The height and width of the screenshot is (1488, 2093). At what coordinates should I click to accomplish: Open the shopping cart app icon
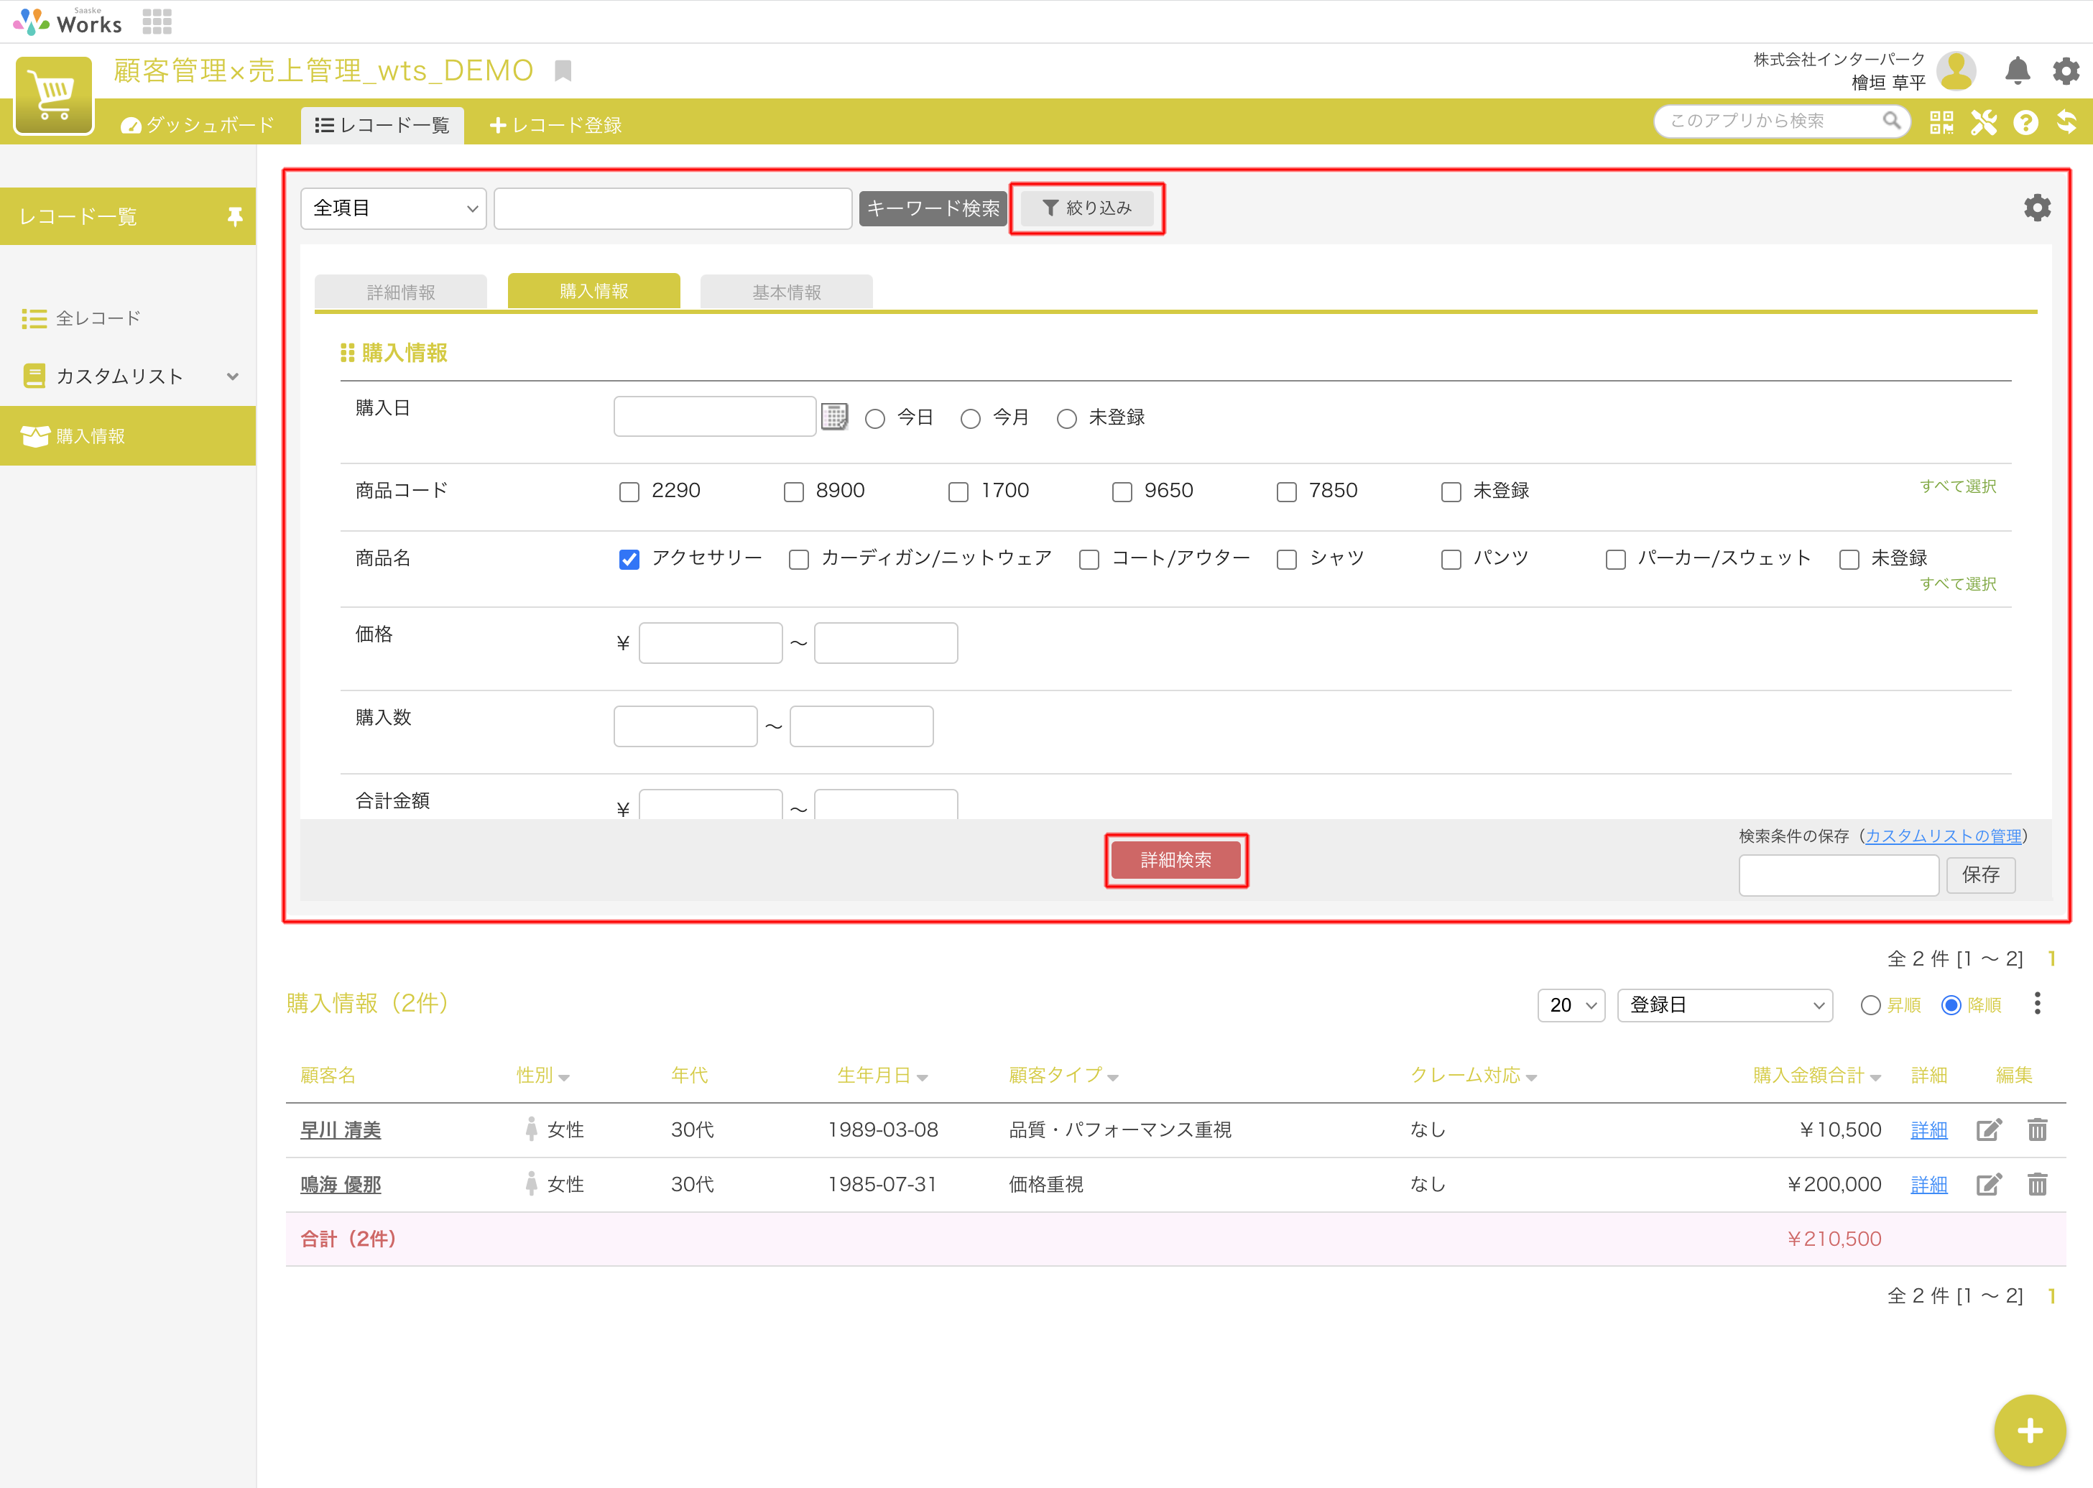(x=54, y=96)
